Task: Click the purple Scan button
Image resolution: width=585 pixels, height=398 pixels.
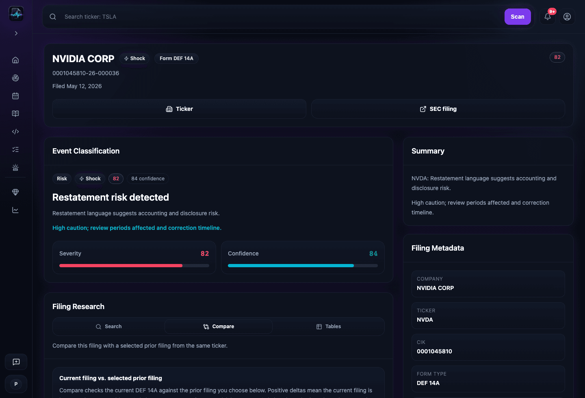Action: [518, 17]
